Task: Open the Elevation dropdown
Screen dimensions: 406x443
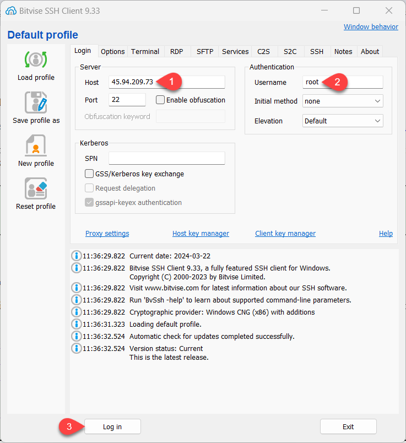Action: [343, 121]
